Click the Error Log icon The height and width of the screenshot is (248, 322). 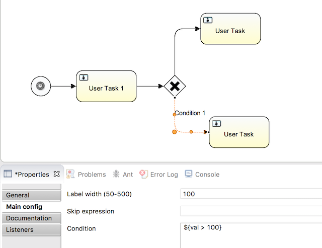coord(143,174)
